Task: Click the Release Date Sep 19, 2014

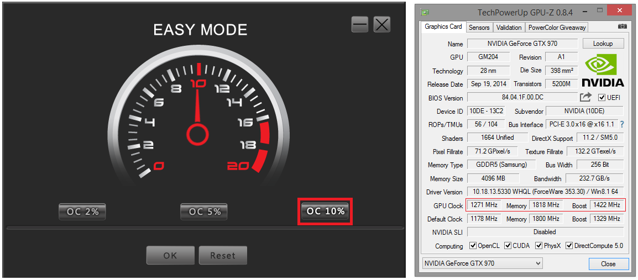Action: pos(488,84)
